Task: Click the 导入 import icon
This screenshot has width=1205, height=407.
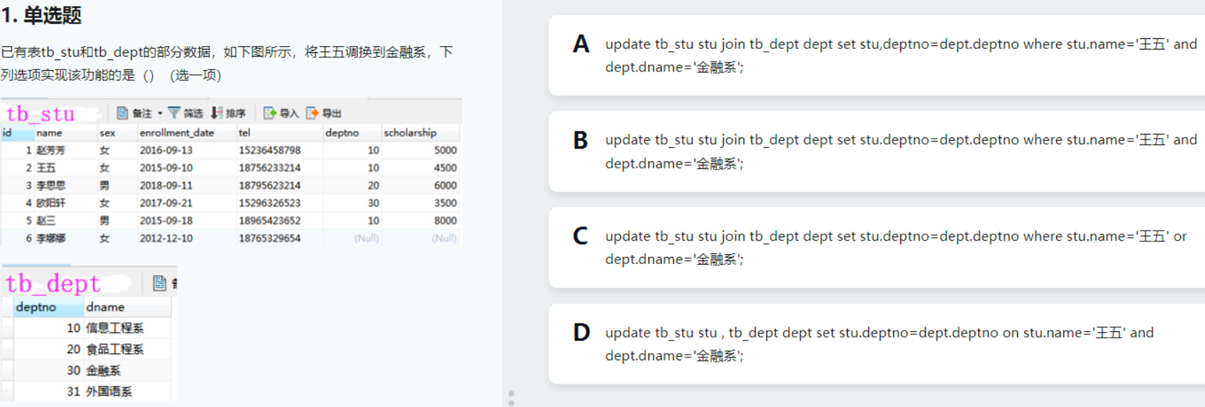Action: coord(269,113)
